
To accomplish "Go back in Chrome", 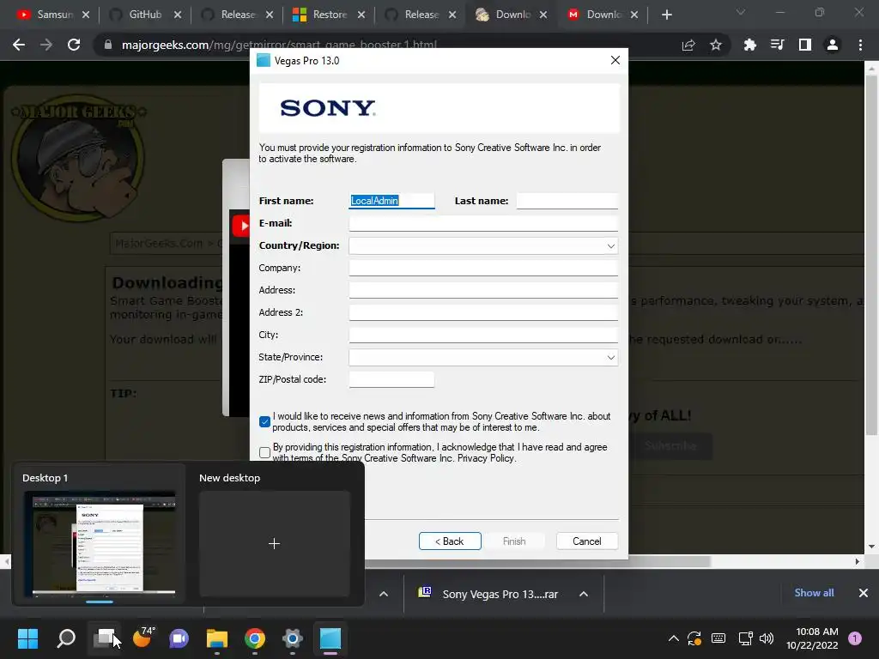I will click(19, 45).
